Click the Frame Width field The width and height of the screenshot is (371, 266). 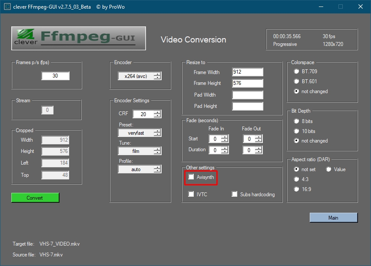coord(248,72)
